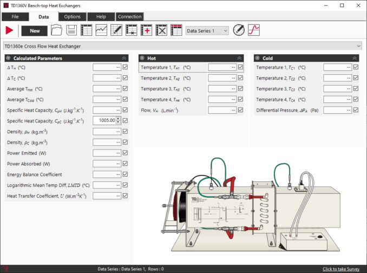Toggle the Density ρH checkbox
This screenshot has width=367, height=273.
coord(125,132)
